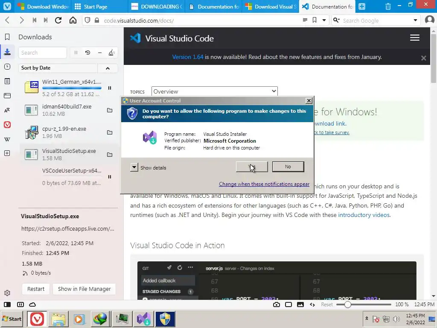The image size is (437, 328).
Task: Switch to Download Visual Studio tab
Action: point(270,6)
